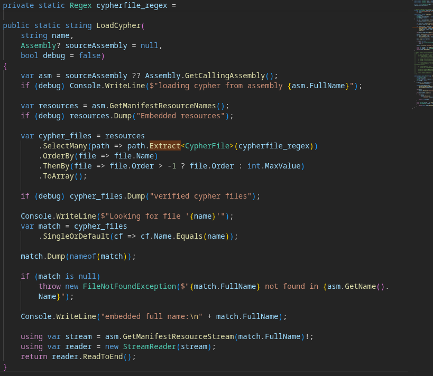Screen dimensions: 433x376
Task: Click the bool keyword before debug
Action: pyautogui.click(x=30, y=55)
